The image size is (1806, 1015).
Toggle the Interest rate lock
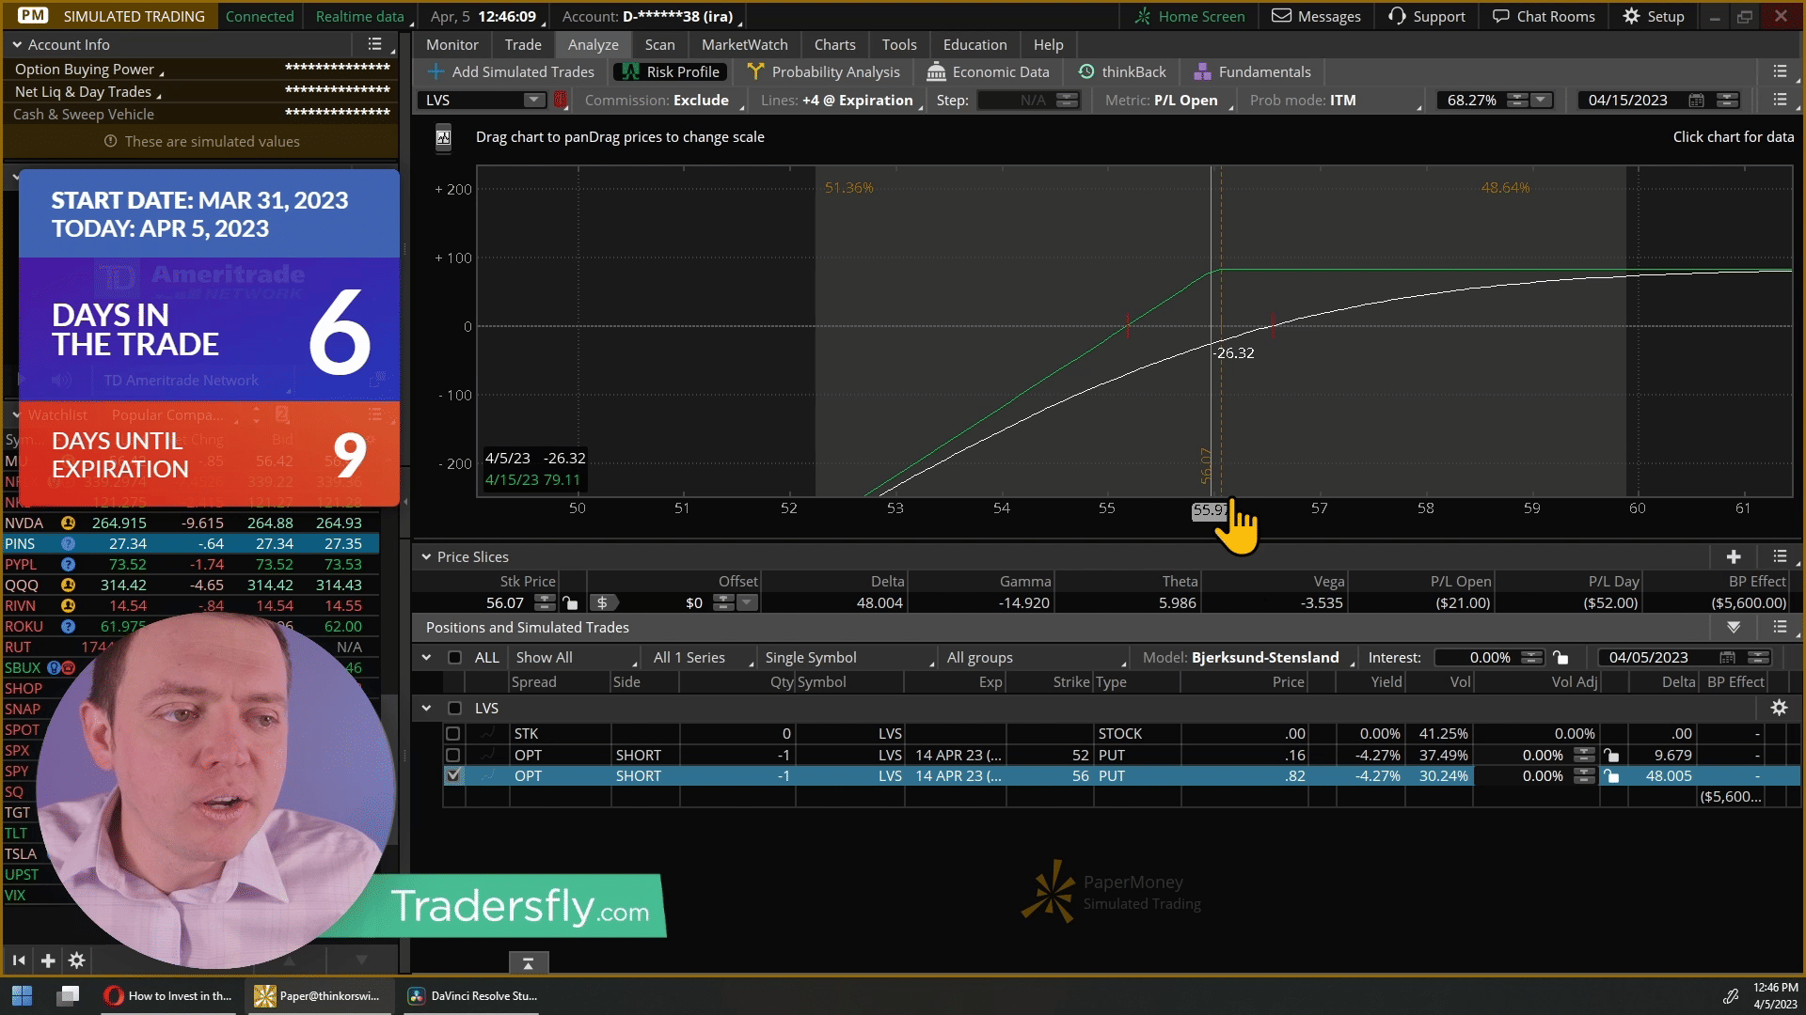tap(1560, 657)
